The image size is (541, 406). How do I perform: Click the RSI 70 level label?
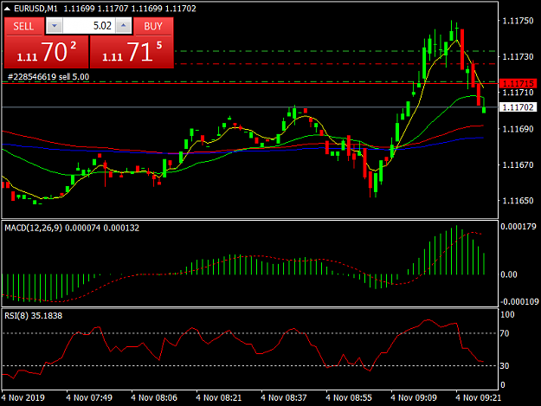[505, 333]
